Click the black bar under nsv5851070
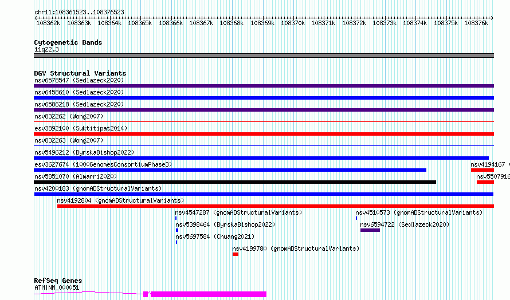The image size is (510, 300). (235, 182)
